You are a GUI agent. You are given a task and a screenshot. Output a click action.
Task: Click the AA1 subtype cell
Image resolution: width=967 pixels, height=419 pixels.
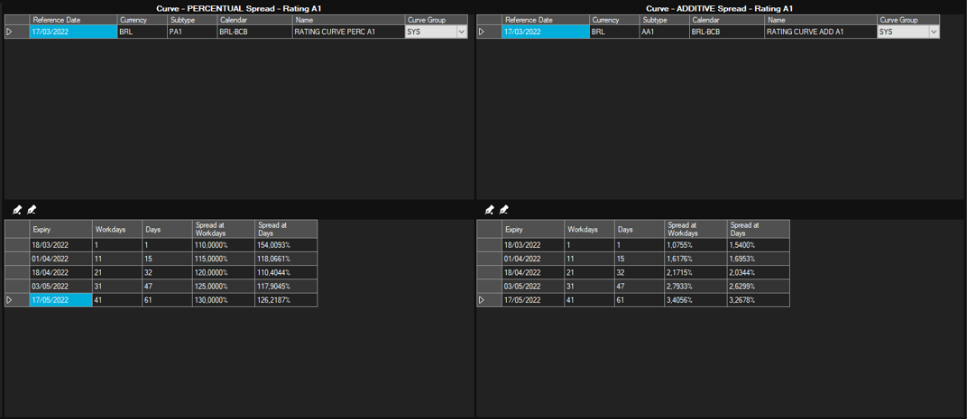click(663, 32)
